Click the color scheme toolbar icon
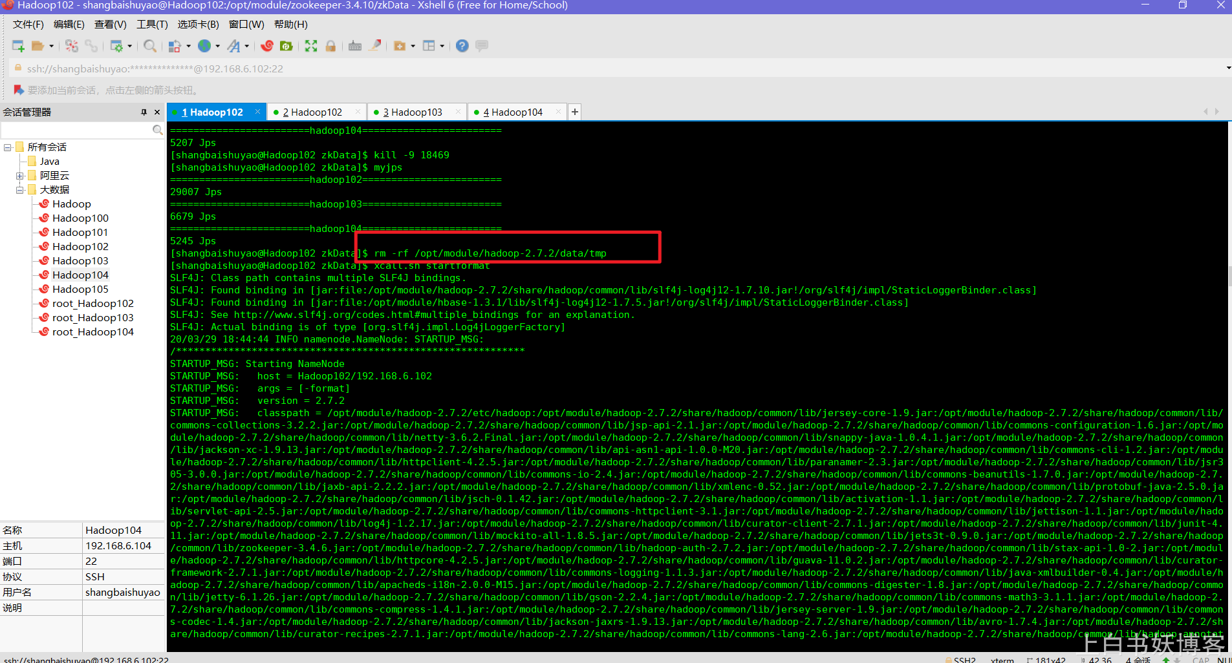This screenshot has height=663, width=1232. pyautogui.click(x=175, y=46)
